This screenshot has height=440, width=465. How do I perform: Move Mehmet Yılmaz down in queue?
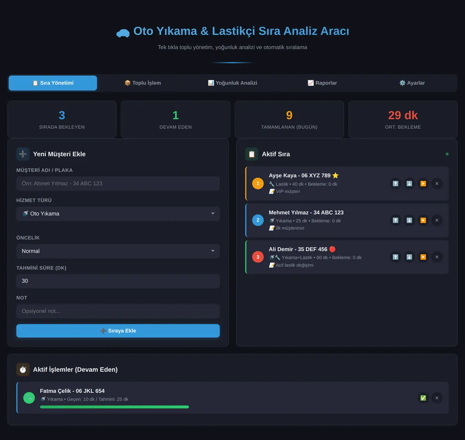409,220
